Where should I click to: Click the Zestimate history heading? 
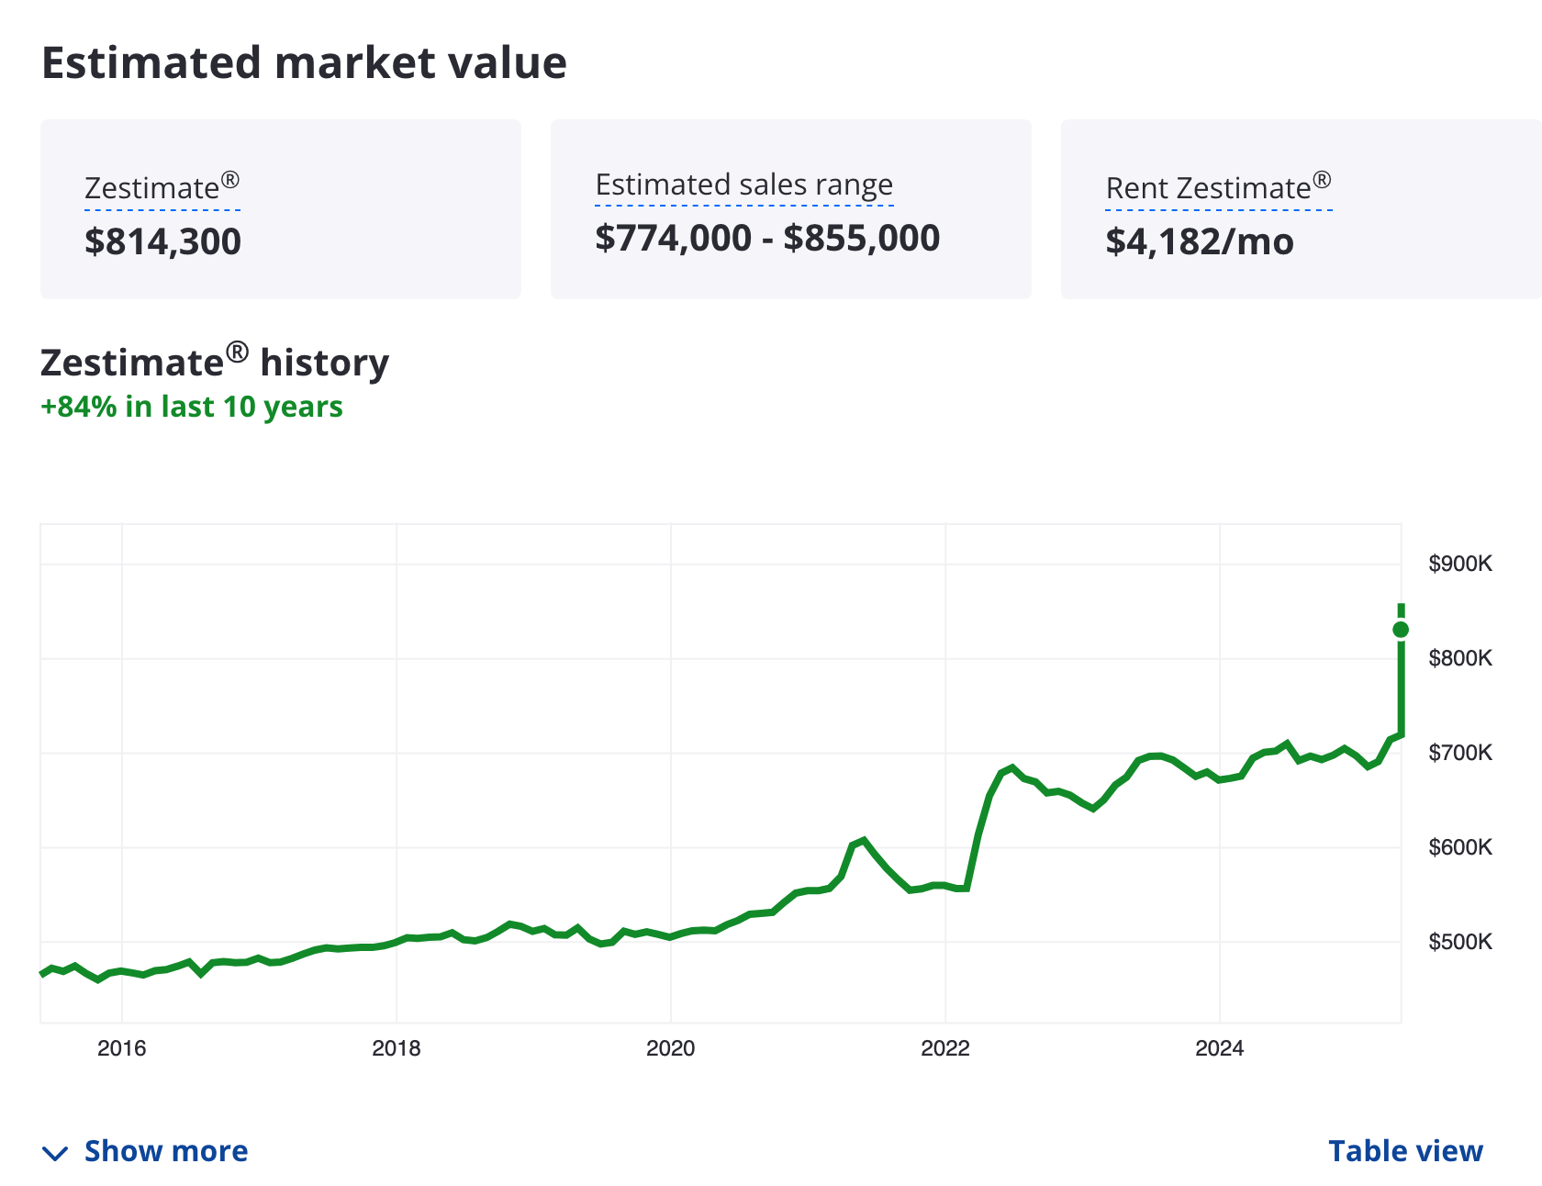[x=215, y=362]
